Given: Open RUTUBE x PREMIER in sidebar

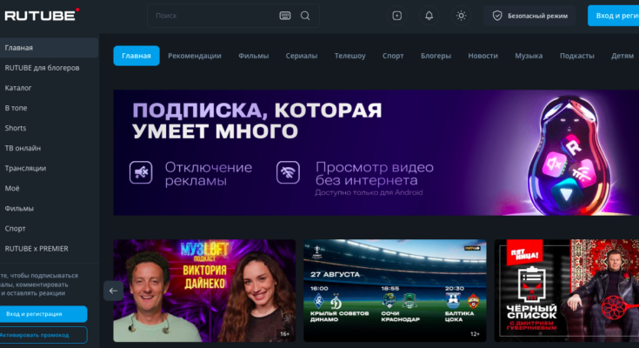Looking at the screenshot, I should (x=49, y=249).
